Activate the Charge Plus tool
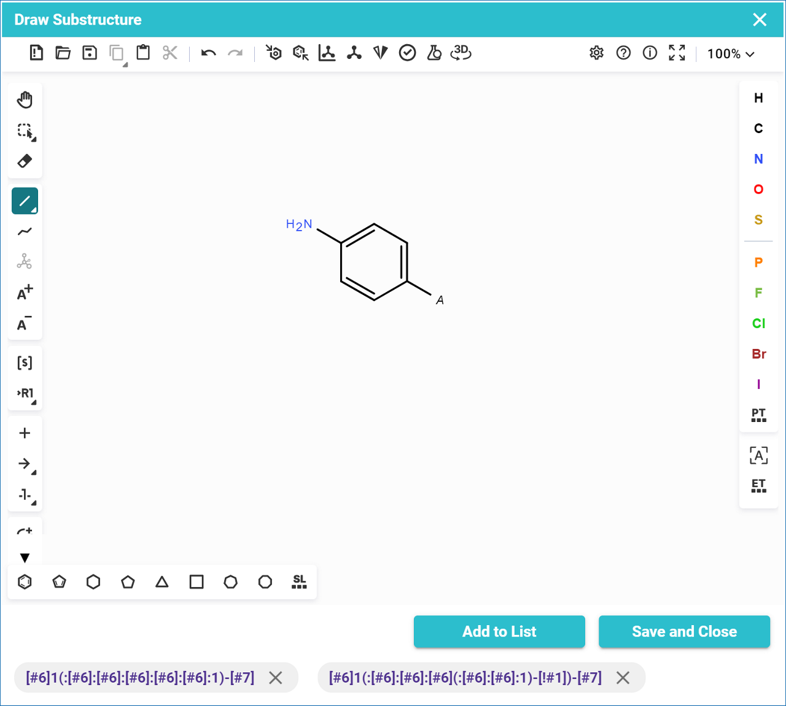This screenshot has height=706, width=786. click(25, 293)
